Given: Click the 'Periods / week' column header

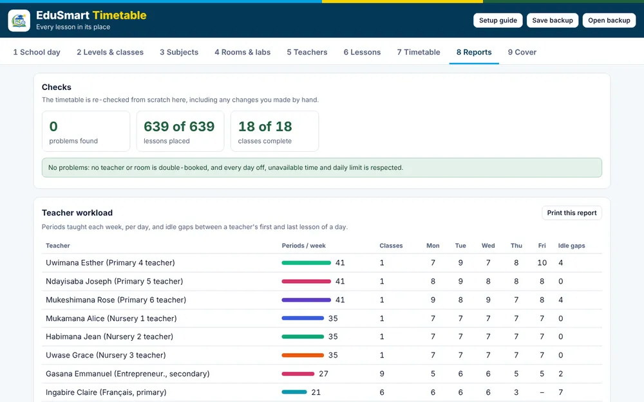Looking at the screenshot, I should point(303,246).
